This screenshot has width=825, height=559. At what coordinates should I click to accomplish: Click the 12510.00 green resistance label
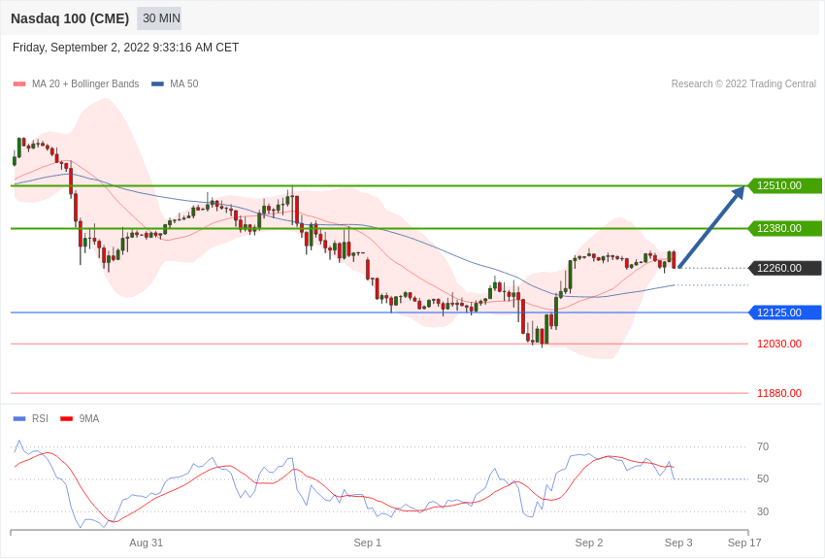click(784, 185)
